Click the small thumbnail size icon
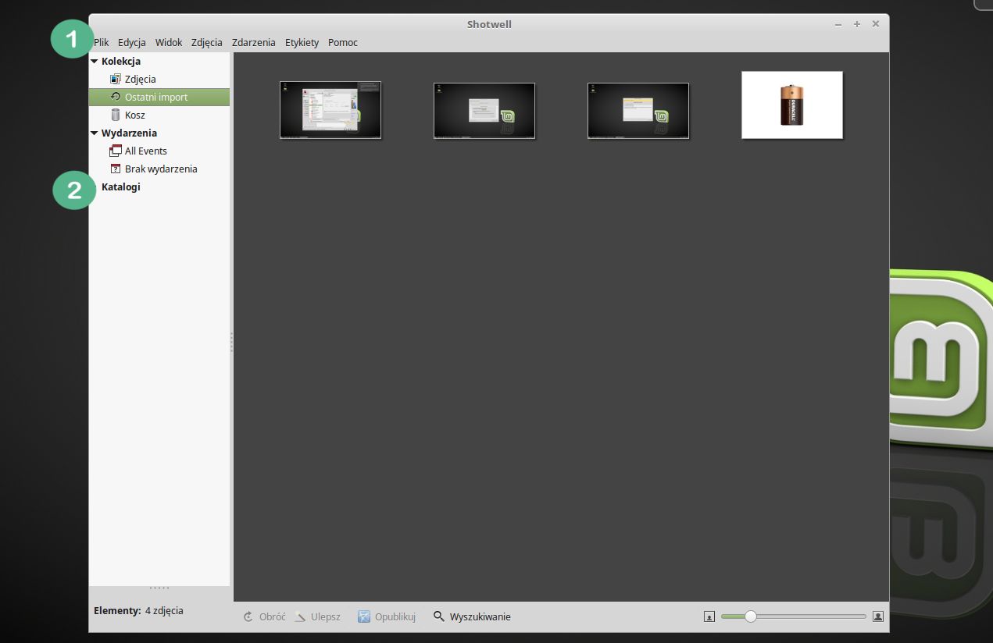 point(709,616)
